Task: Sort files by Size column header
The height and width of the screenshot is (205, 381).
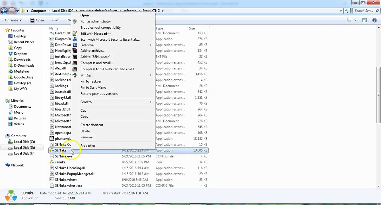Action: tap(198, 28)
